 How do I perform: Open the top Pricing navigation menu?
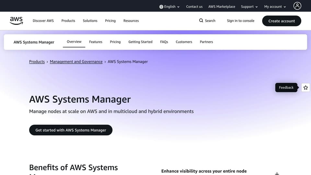[110, 21]
